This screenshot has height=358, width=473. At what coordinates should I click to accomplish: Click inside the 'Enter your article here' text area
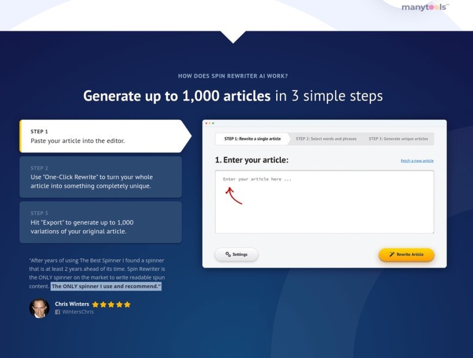click(325, 202)
